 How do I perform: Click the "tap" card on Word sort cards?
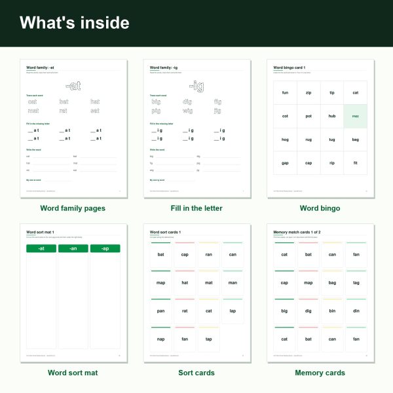point(209,339)
